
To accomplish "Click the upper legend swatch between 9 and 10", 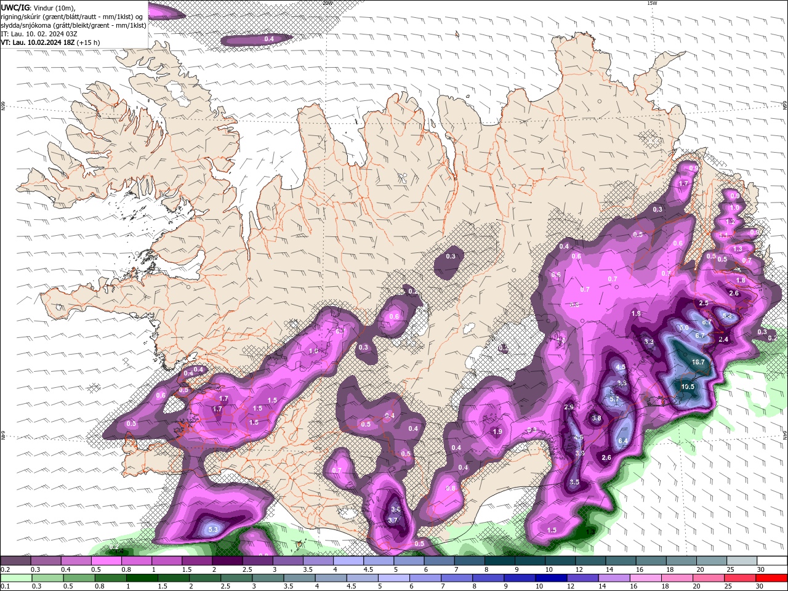I will tap(531, 561).
